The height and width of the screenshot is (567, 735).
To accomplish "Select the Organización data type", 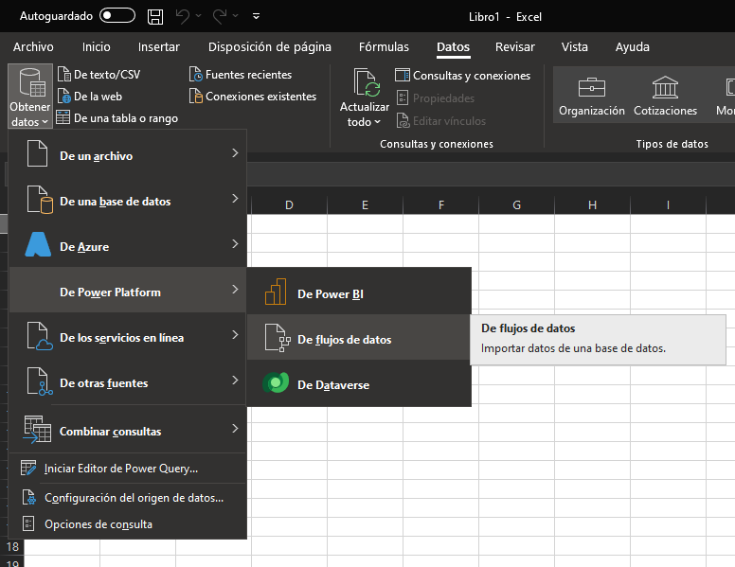I will (x=592, y=96).
